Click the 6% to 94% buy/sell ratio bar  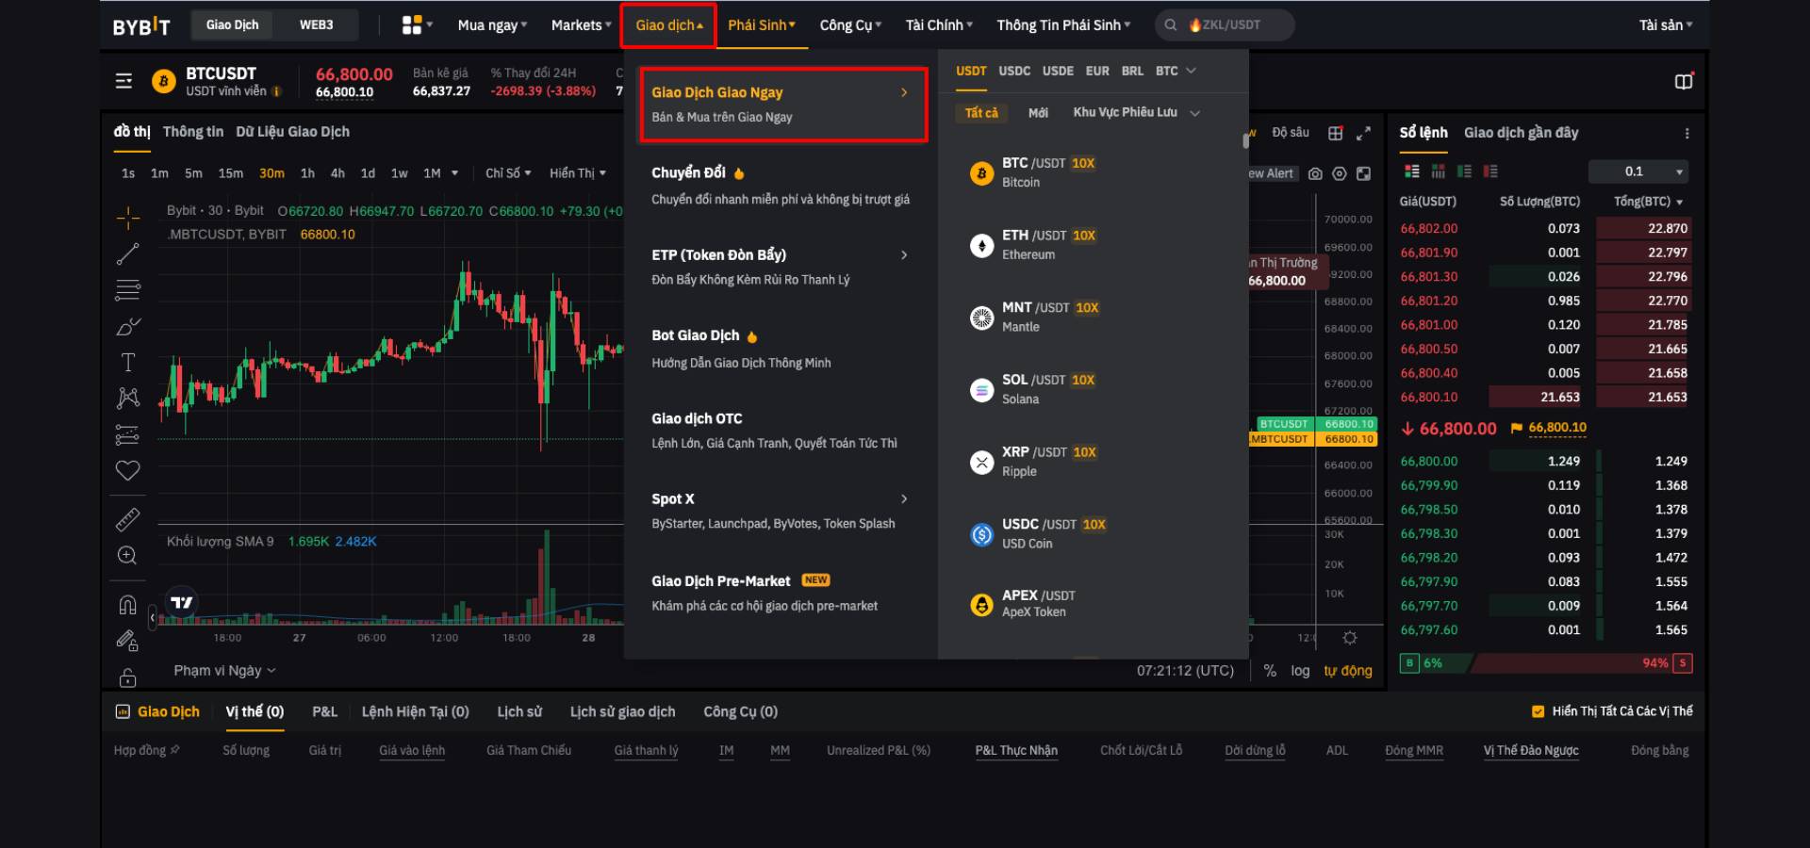coord(1546,663)
